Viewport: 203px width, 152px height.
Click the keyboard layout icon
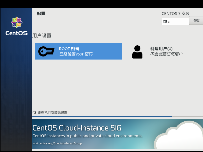click(165, 22)
